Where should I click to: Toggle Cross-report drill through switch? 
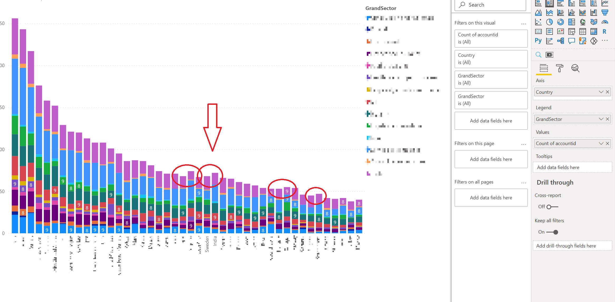pos(552,207)
